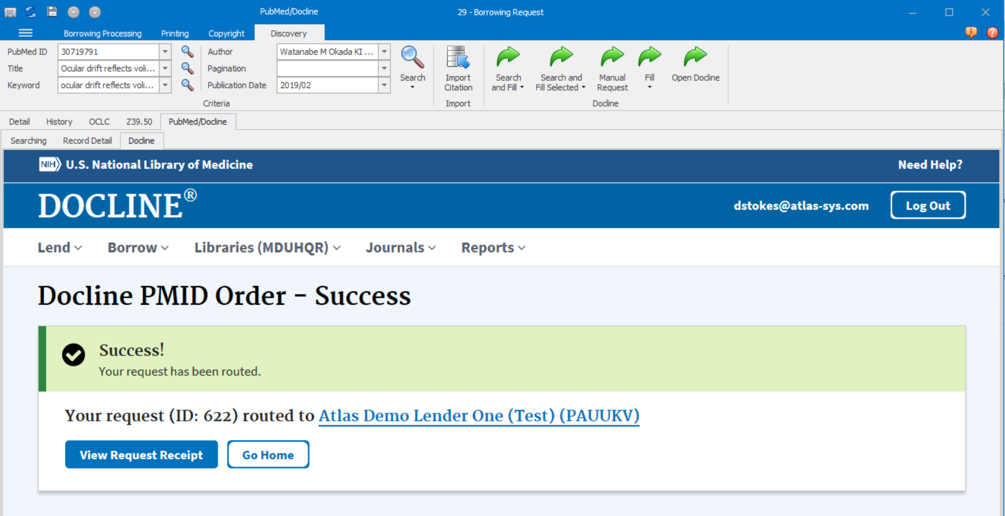Viewport: 1005px width, 516px height.
Task: Expand the Publication Date dropdown
Action: coord(384,85)
